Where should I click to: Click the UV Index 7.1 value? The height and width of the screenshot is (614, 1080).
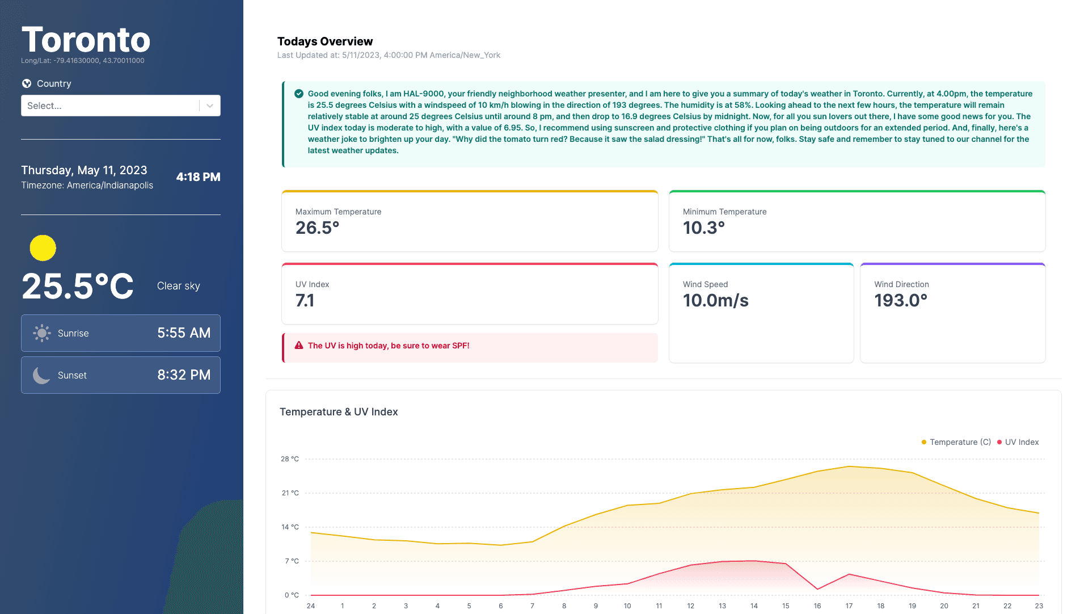pos(305,300)
